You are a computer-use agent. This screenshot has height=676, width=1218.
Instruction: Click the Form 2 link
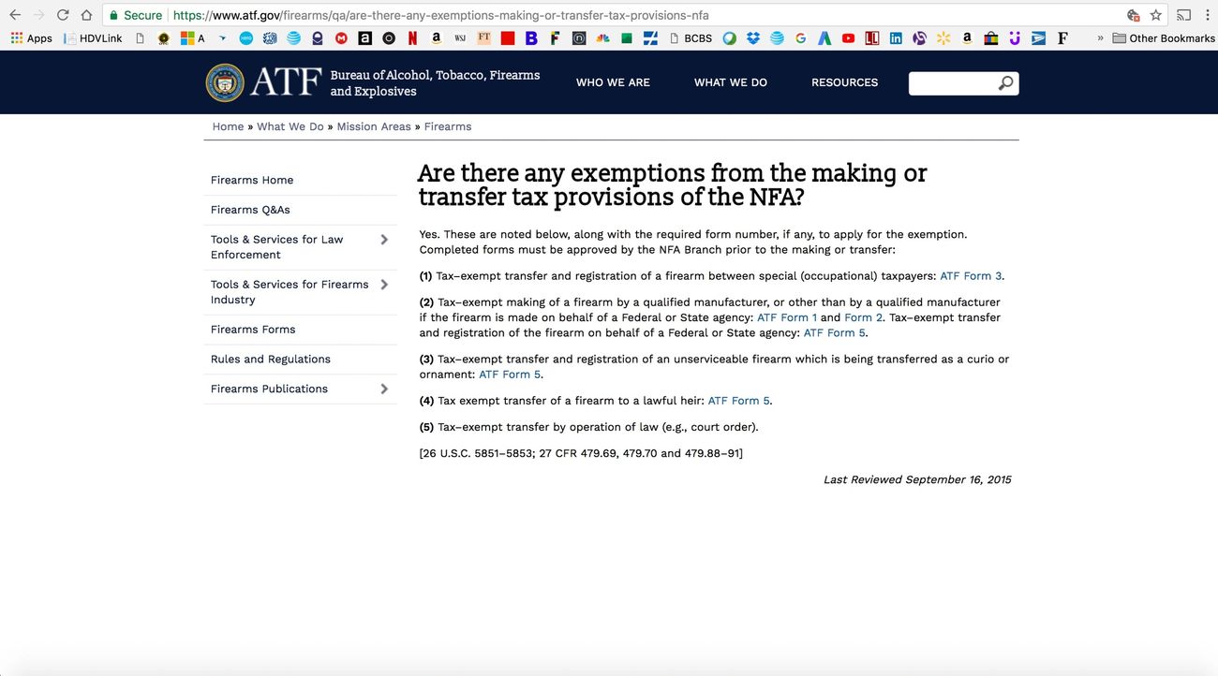[864, 317]
